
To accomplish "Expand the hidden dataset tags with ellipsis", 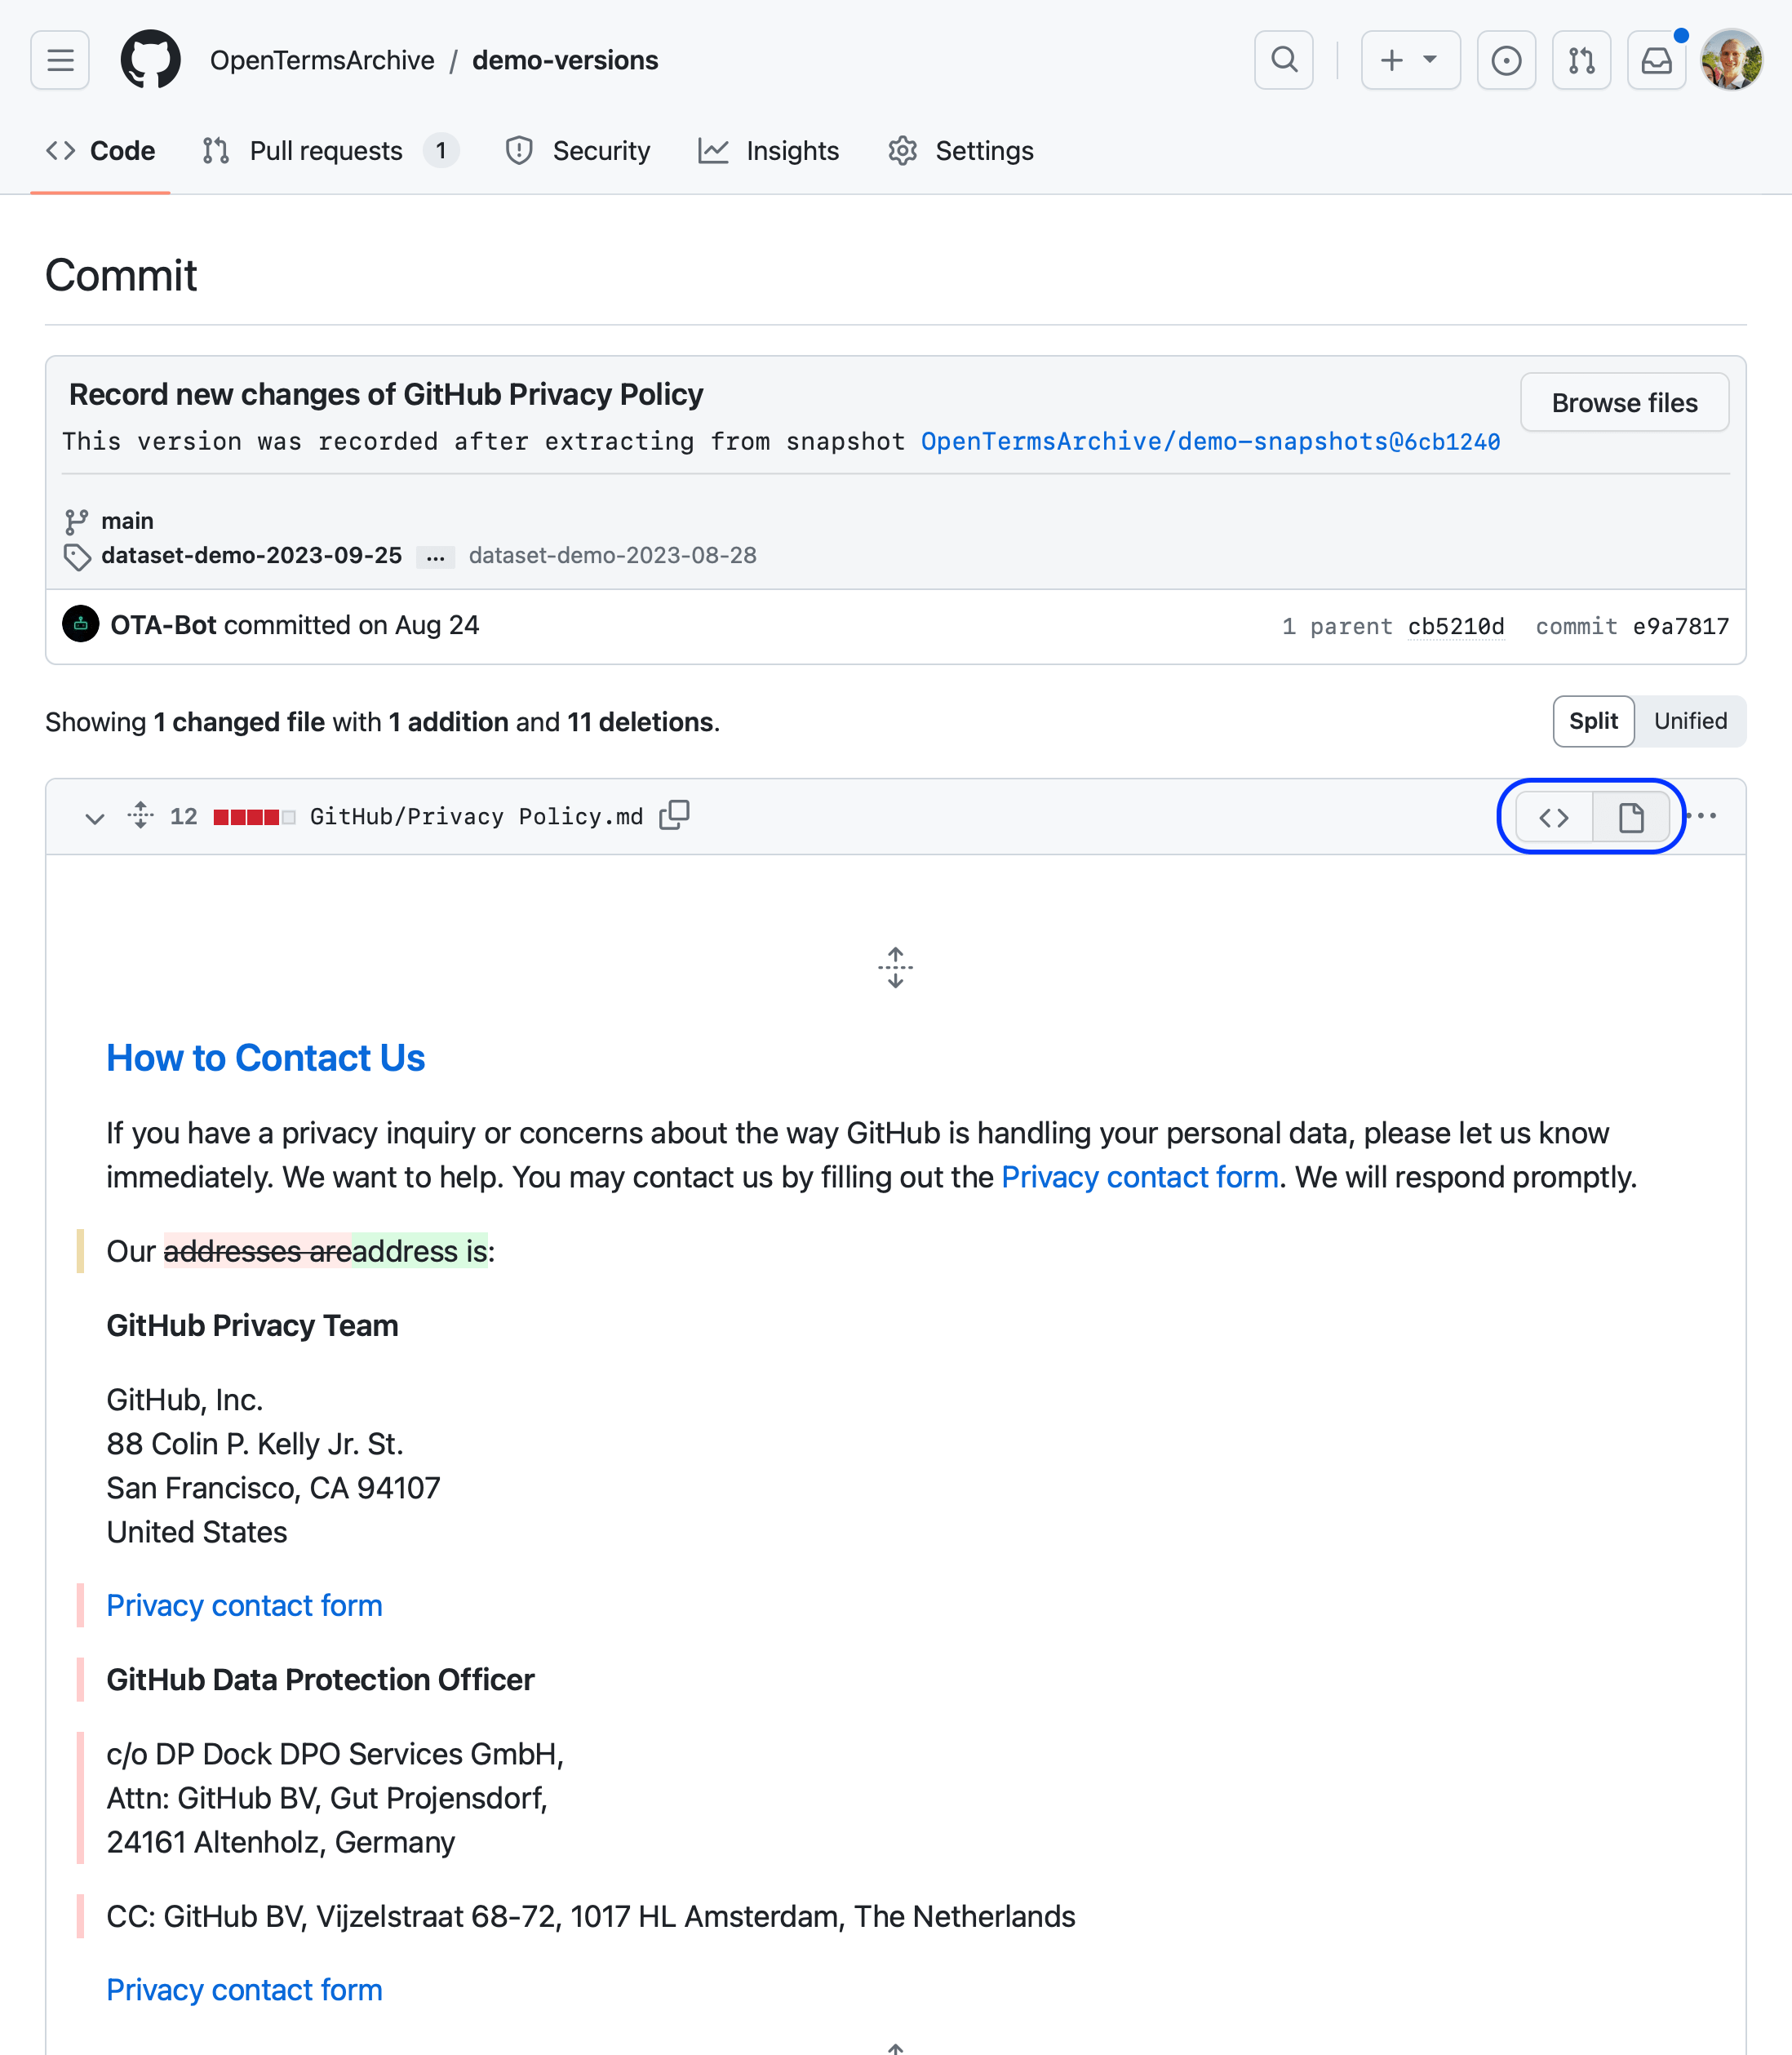I will pyautogui.click(x=435, y=557).
